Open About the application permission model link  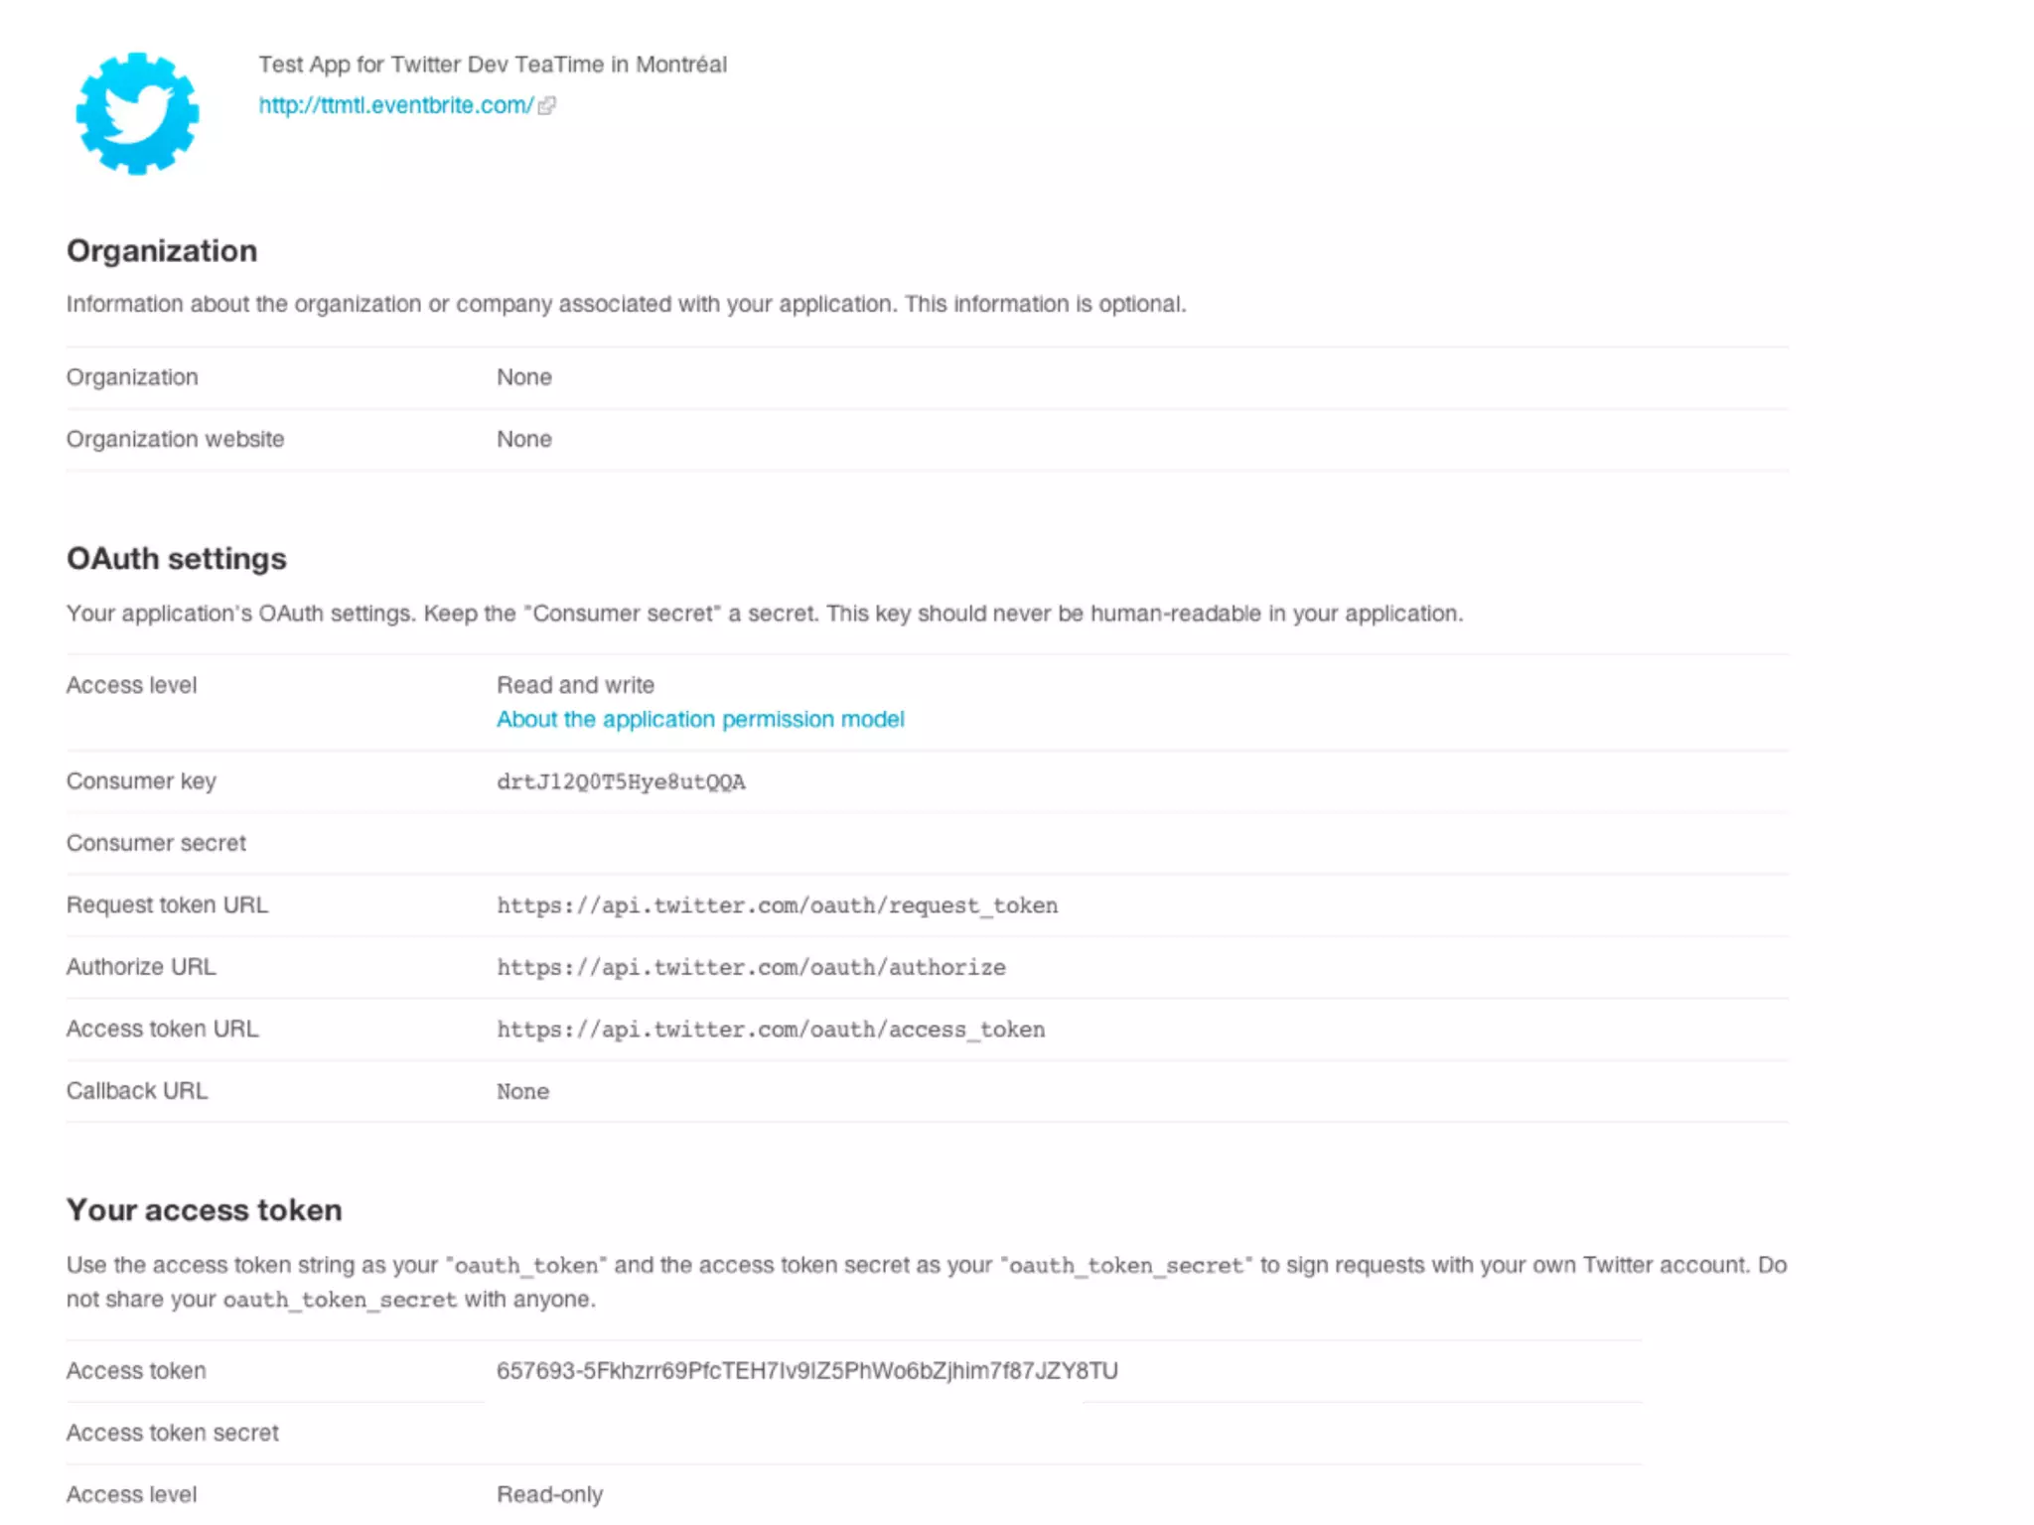(700, 719)
